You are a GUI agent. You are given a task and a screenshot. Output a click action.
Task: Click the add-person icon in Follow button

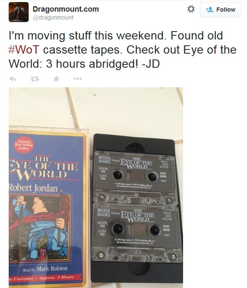[209, 10]
